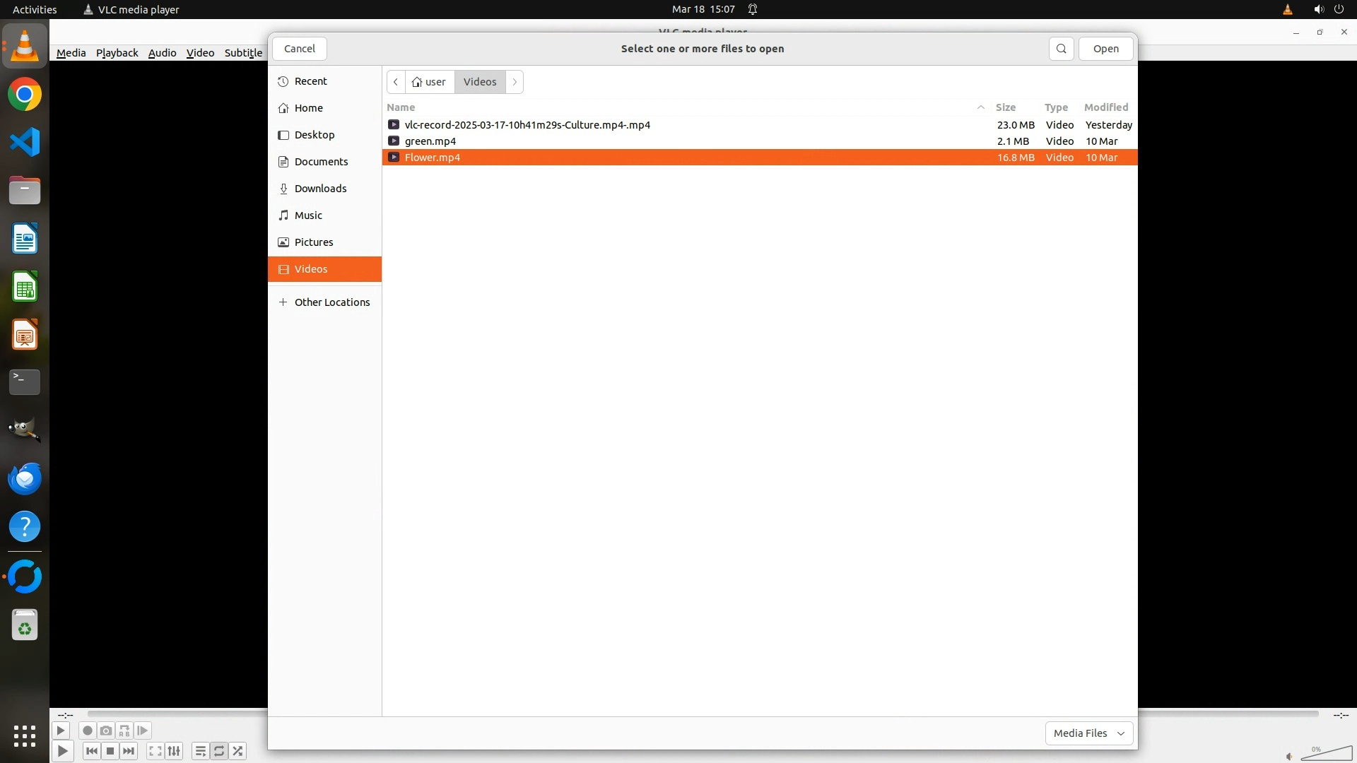This screenshot has width=1357, height=763.
Task: Go back with path bar left chevron
Action: (396, 82)
